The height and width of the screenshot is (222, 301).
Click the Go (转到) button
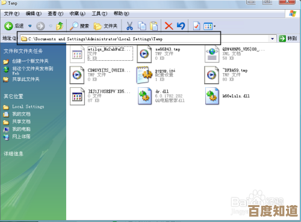(288, 39)
